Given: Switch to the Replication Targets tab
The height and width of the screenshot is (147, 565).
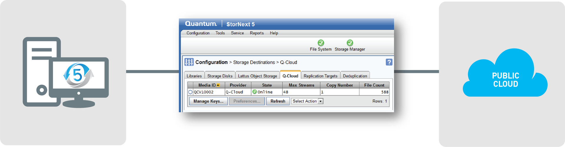Looking at the screenshot, I should pyautogui.click(x=320, y=76).
